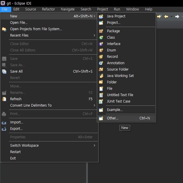183x183 pixels.
Task: Expand the New submenu arrow
Action: click(95, 16)
